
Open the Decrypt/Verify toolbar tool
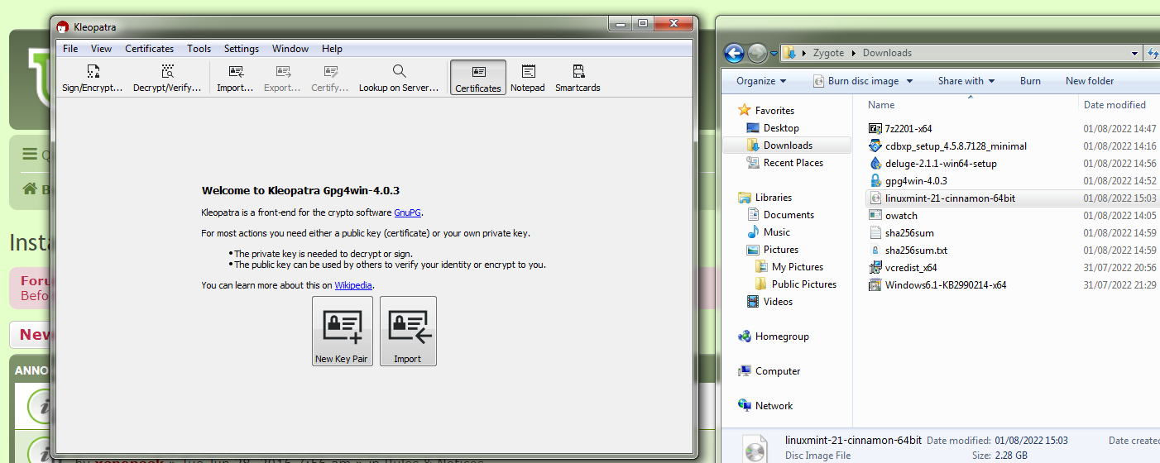167,78
